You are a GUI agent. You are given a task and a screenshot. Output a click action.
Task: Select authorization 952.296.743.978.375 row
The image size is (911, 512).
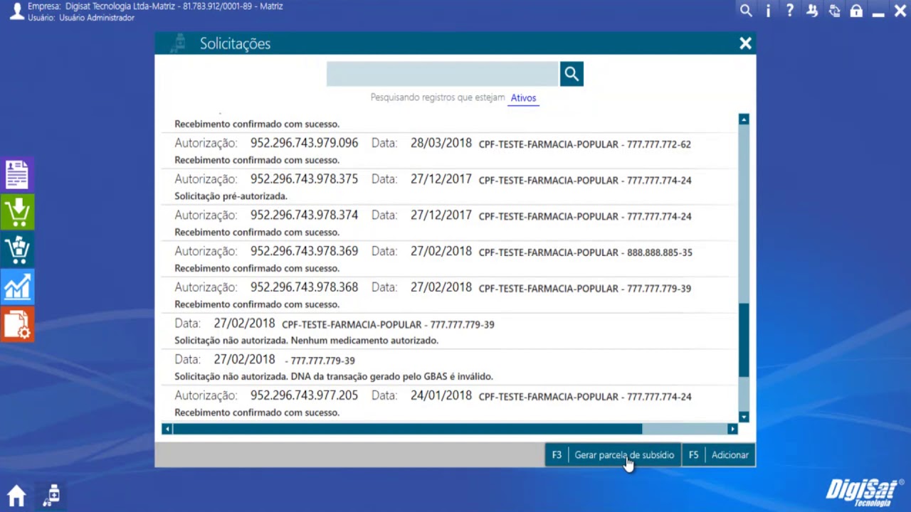(x=448, y=187)
